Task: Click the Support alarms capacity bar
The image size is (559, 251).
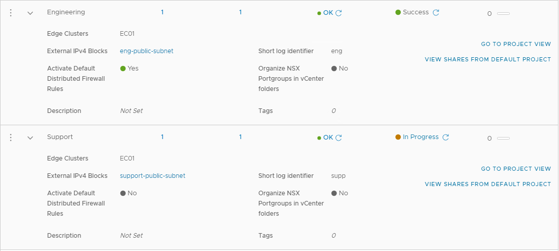Action: (503, 138)
